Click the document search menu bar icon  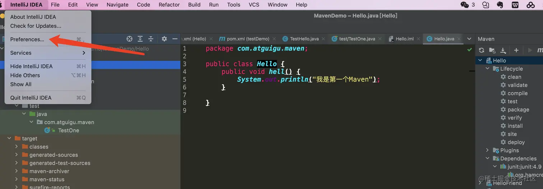coord(486,5)
